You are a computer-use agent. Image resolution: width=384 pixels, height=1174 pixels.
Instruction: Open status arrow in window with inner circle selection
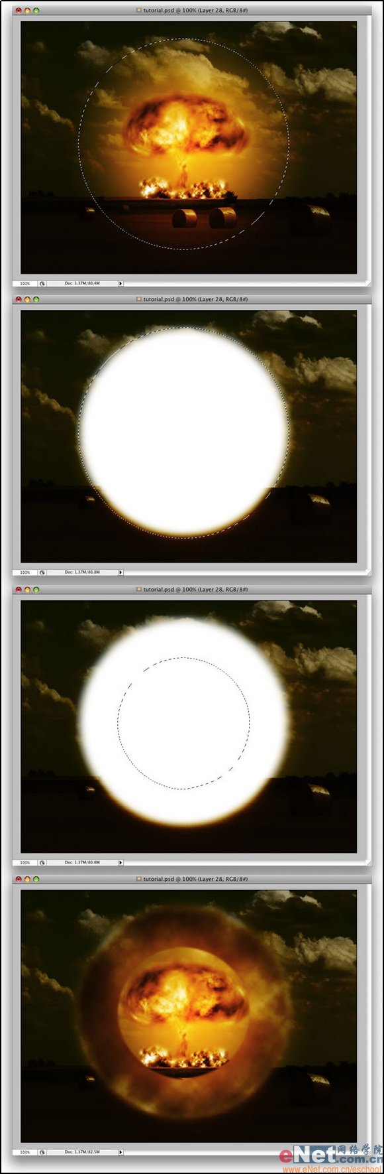pos(120,862)
